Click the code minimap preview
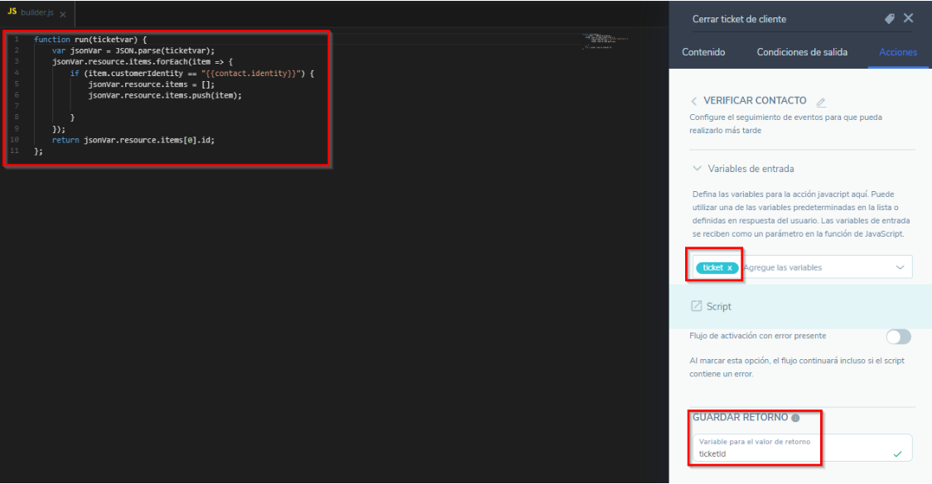 click(605, 41)
